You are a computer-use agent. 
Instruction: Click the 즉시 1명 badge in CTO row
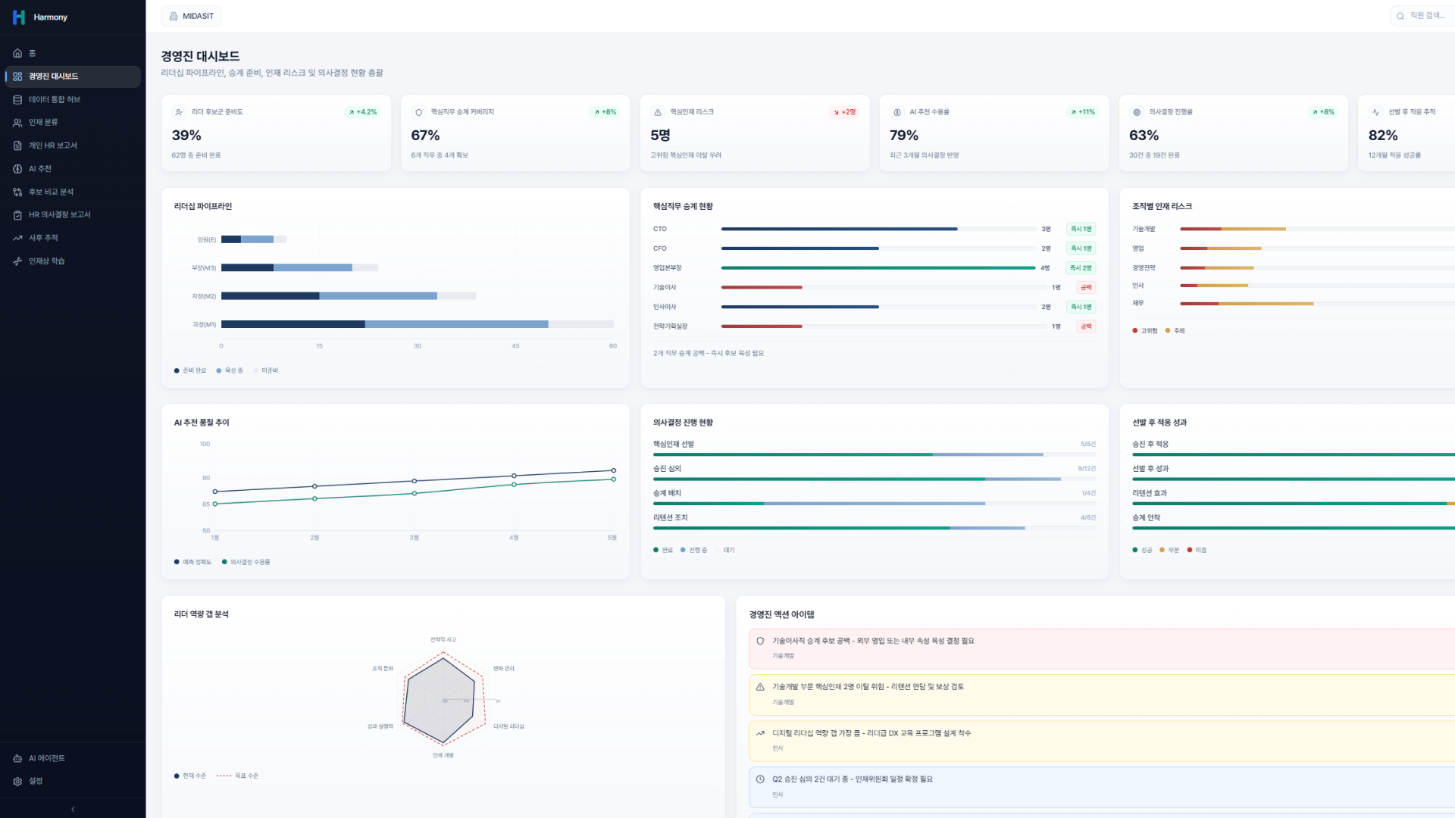click(1081, 229)
